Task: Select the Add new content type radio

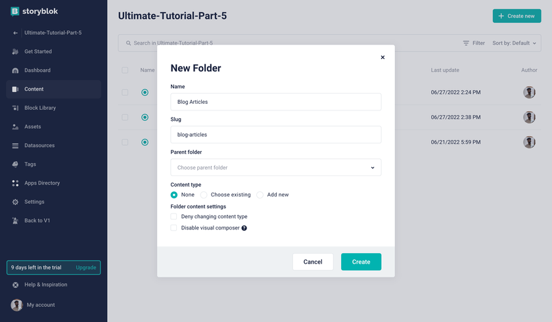Action: (260, 195)
